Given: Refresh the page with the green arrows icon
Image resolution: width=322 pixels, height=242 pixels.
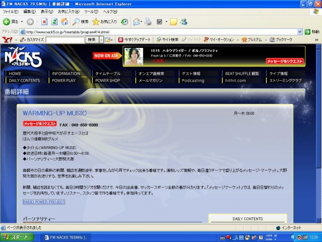Looking at the screenshot, I should point(54,22).
